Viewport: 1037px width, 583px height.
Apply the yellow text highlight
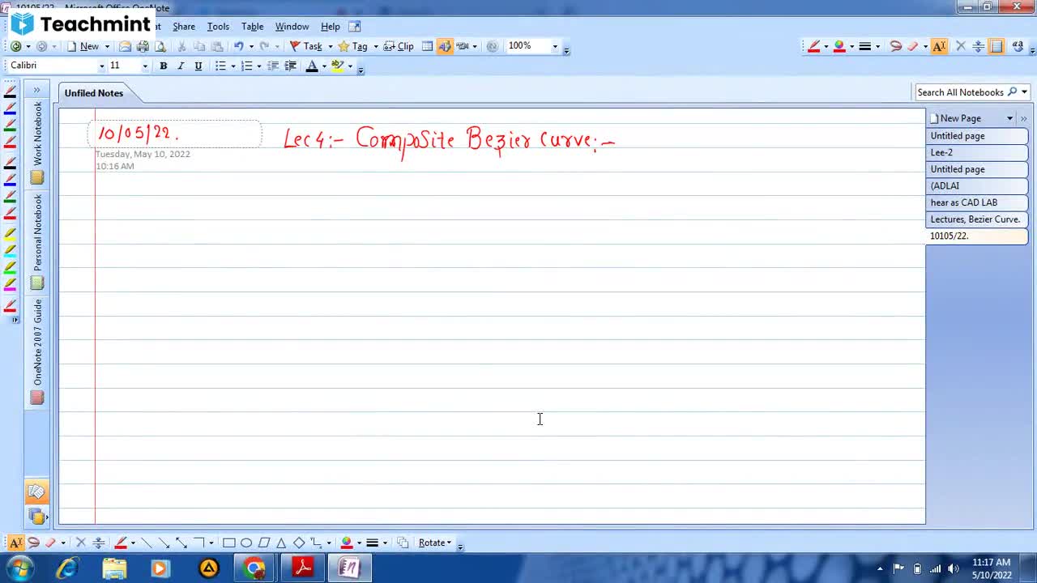pos(337,66)
